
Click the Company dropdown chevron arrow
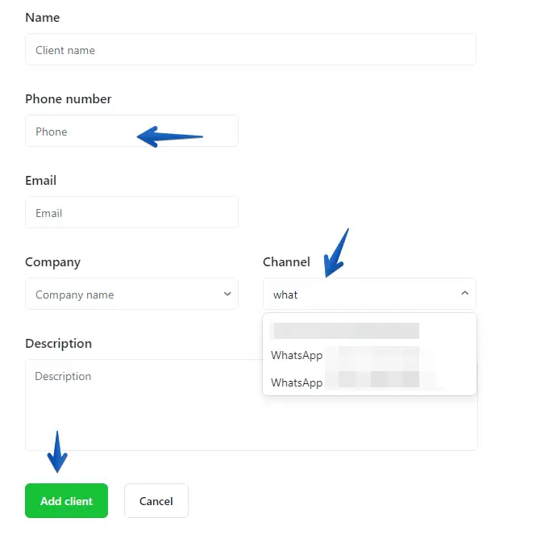click(227, 294)
